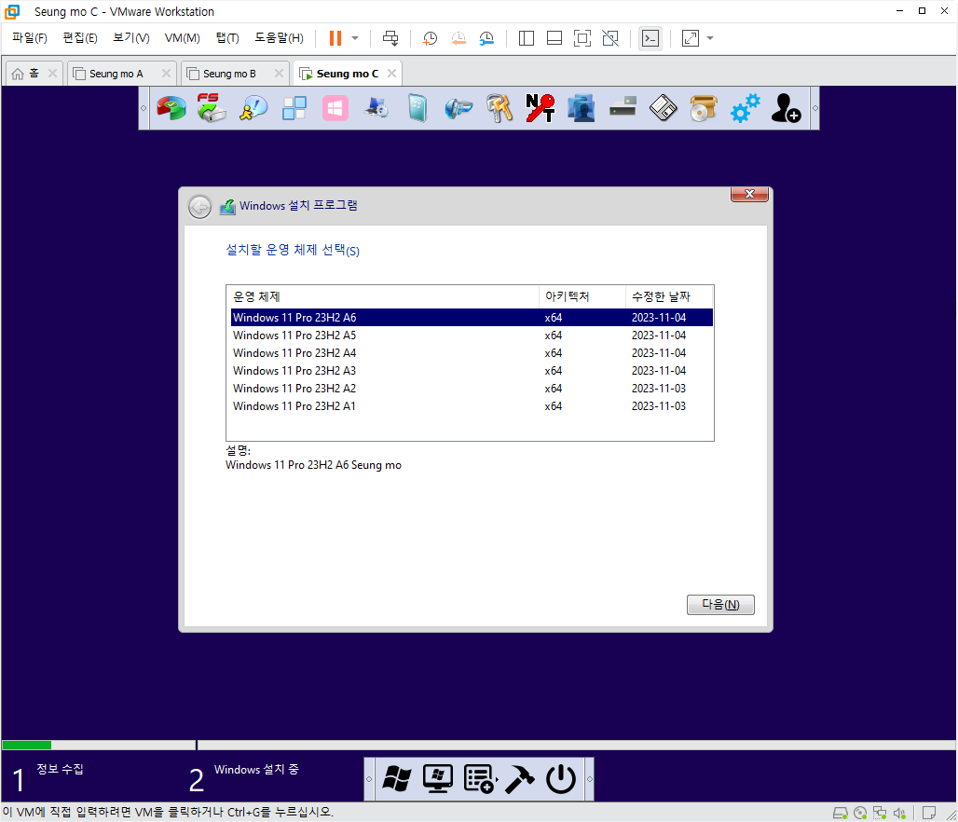Click the stretch guest display icon
The width and height of the screenshot is (958, 822).
click(x=691, y=38)
